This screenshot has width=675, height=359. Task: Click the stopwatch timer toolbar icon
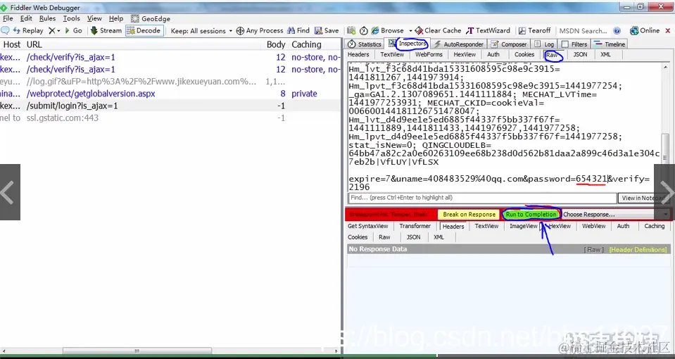364,30
